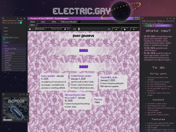176x132 pixels.
Task: Click the Dream Navigator title bar app icon
Action: [x=29, y=19]
